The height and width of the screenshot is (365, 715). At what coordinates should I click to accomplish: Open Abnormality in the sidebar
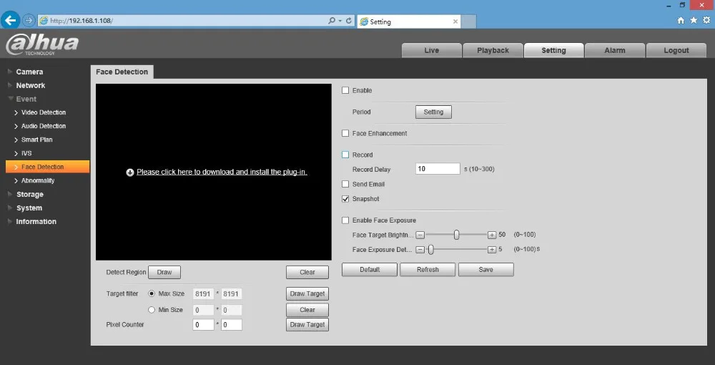coord(38,180)
